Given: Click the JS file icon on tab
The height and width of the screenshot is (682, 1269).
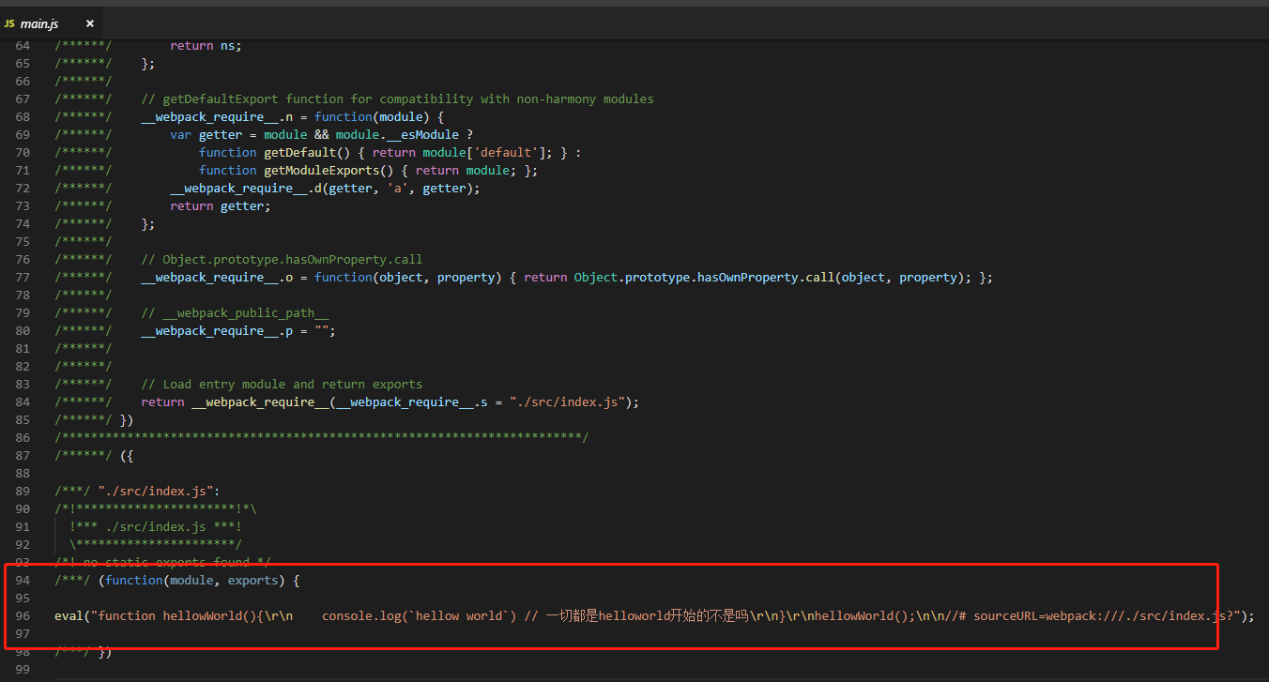Looking at the screenshot, I should (9, 23).
